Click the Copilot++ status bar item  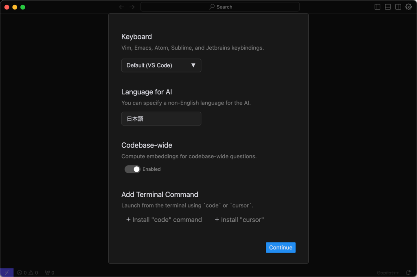tap(388, 273)
